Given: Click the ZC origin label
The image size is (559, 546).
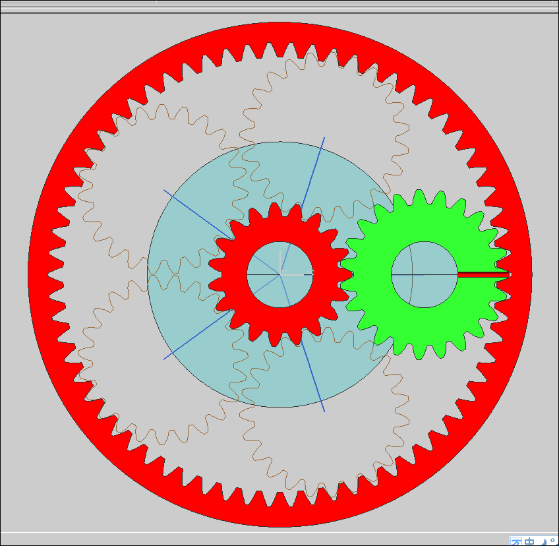Looking at the screenshot, I should (x=283, y=272).
